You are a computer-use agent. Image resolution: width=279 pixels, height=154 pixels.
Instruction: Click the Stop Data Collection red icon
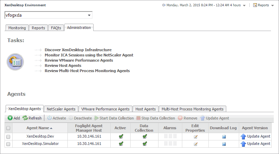click(x=138, y=118)
